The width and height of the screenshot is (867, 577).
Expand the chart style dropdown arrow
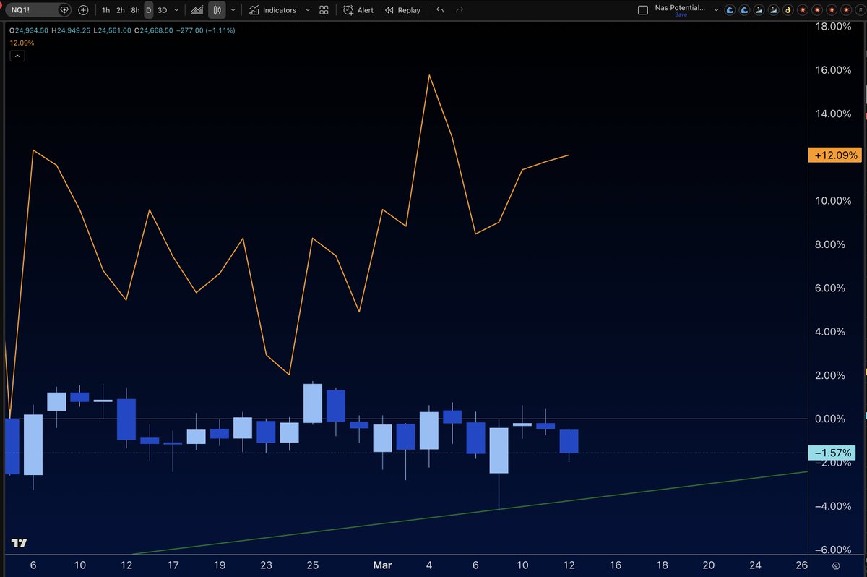[232, 10]
